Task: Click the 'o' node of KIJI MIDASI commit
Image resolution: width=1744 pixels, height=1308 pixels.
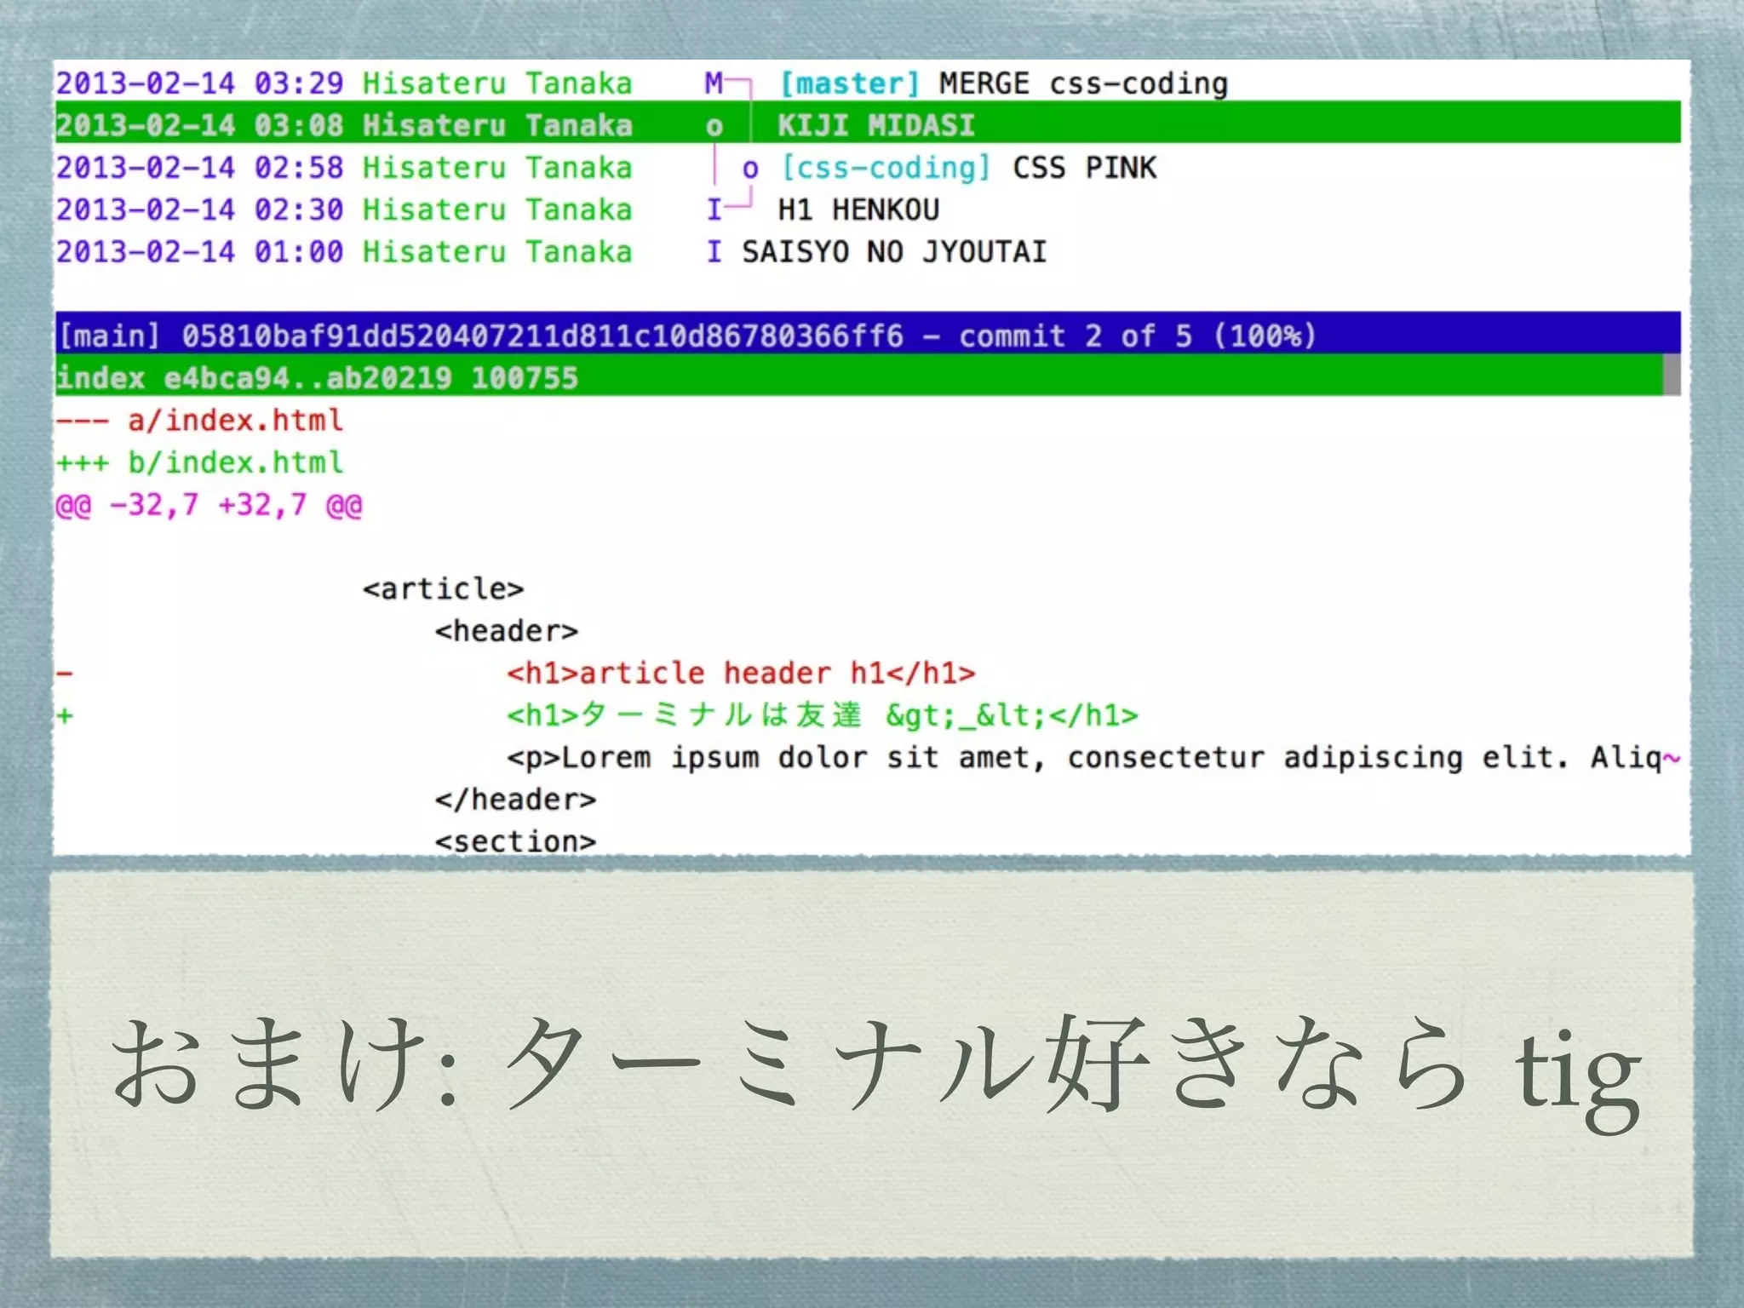Action: [714, 127]
